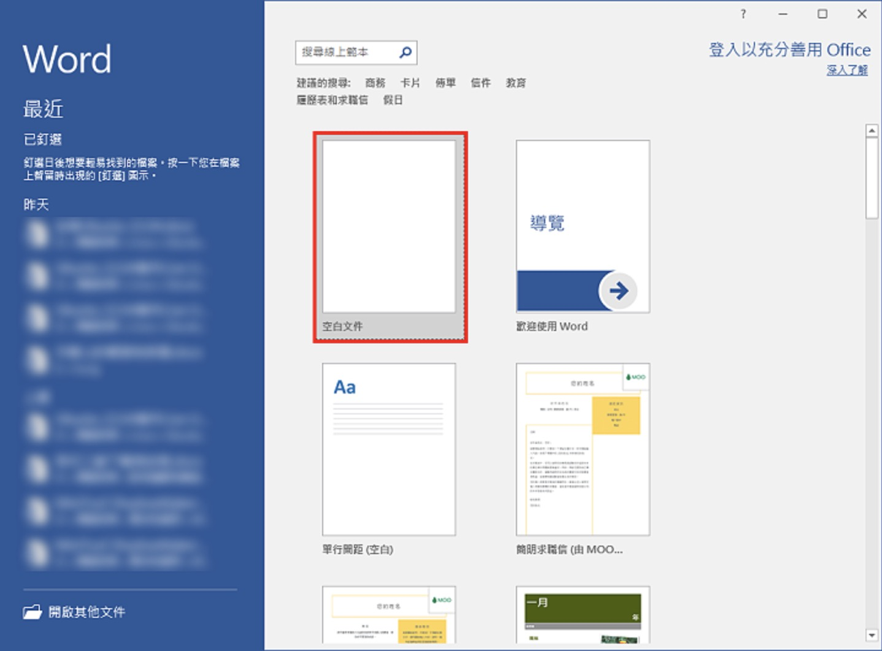Select the 教育 suggested search
Screen dimensions: 882x651
click(516, 83)
